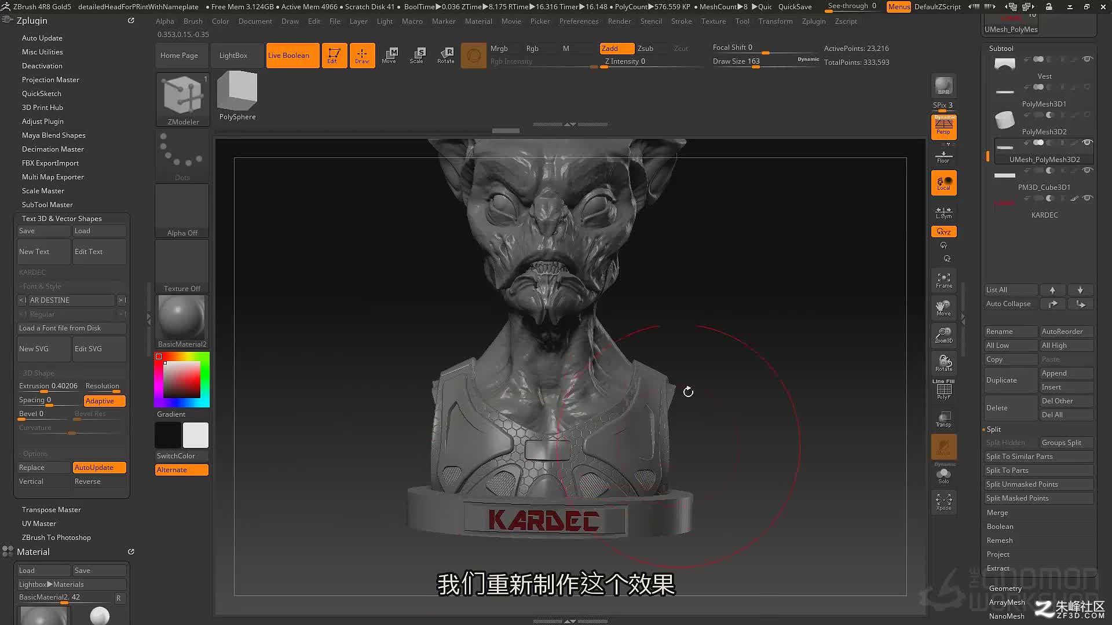Click Load a Font file from Disk
1112x625 pixels.
coord(72,328)
